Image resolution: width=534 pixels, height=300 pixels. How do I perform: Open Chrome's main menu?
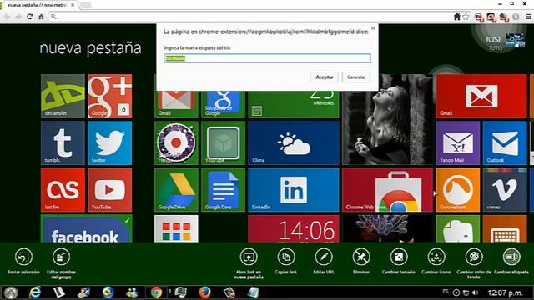click(528, 17)
